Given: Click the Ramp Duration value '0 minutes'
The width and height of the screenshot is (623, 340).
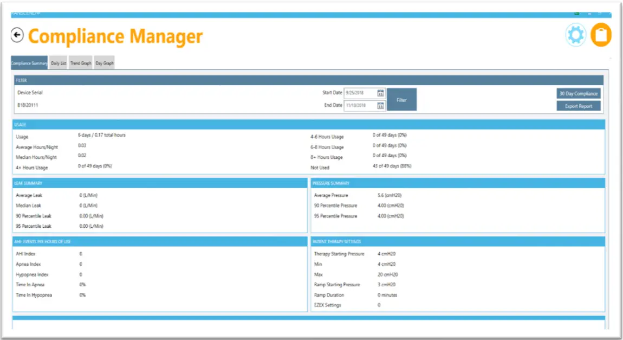Looking at the screenshot, I should (387, 295).
